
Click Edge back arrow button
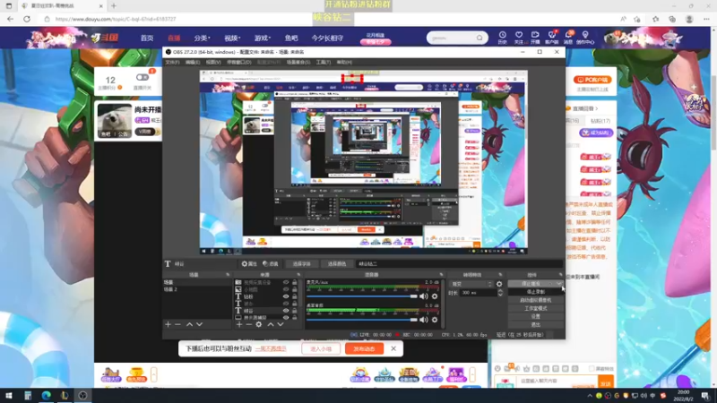click(10, 19)
